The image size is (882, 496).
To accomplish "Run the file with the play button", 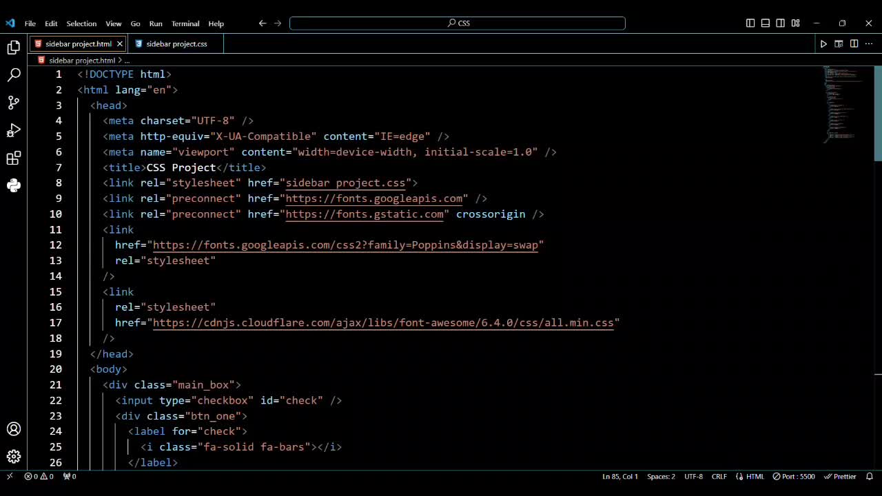I will pyautogui.click(x=823, y=44).
